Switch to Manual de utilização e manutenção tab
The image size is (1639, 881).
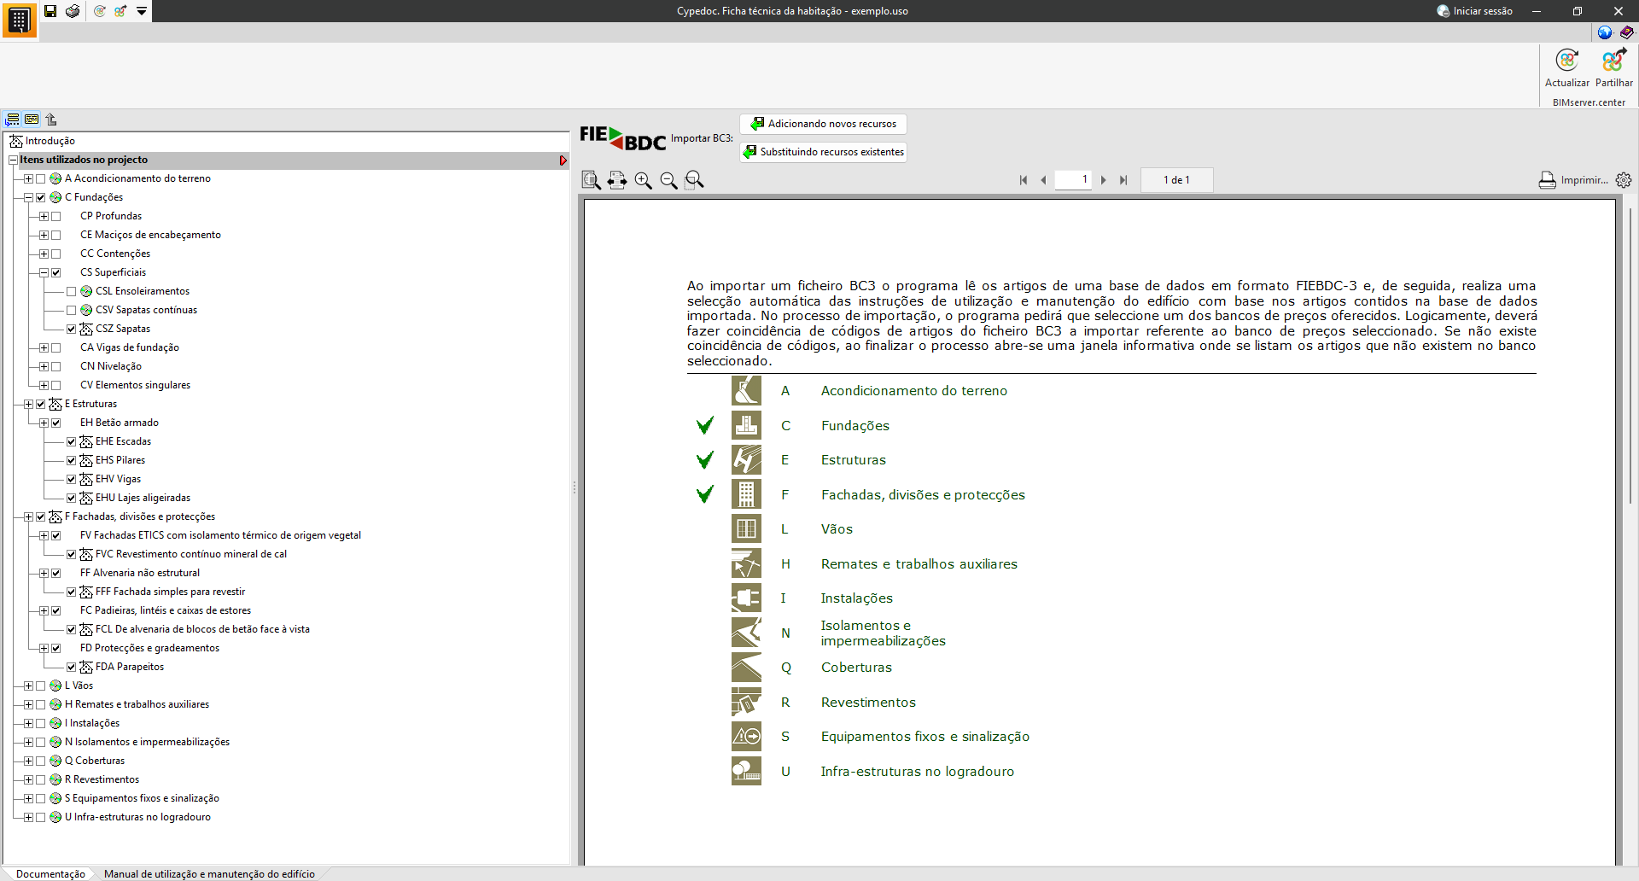[x=209, y=874]
